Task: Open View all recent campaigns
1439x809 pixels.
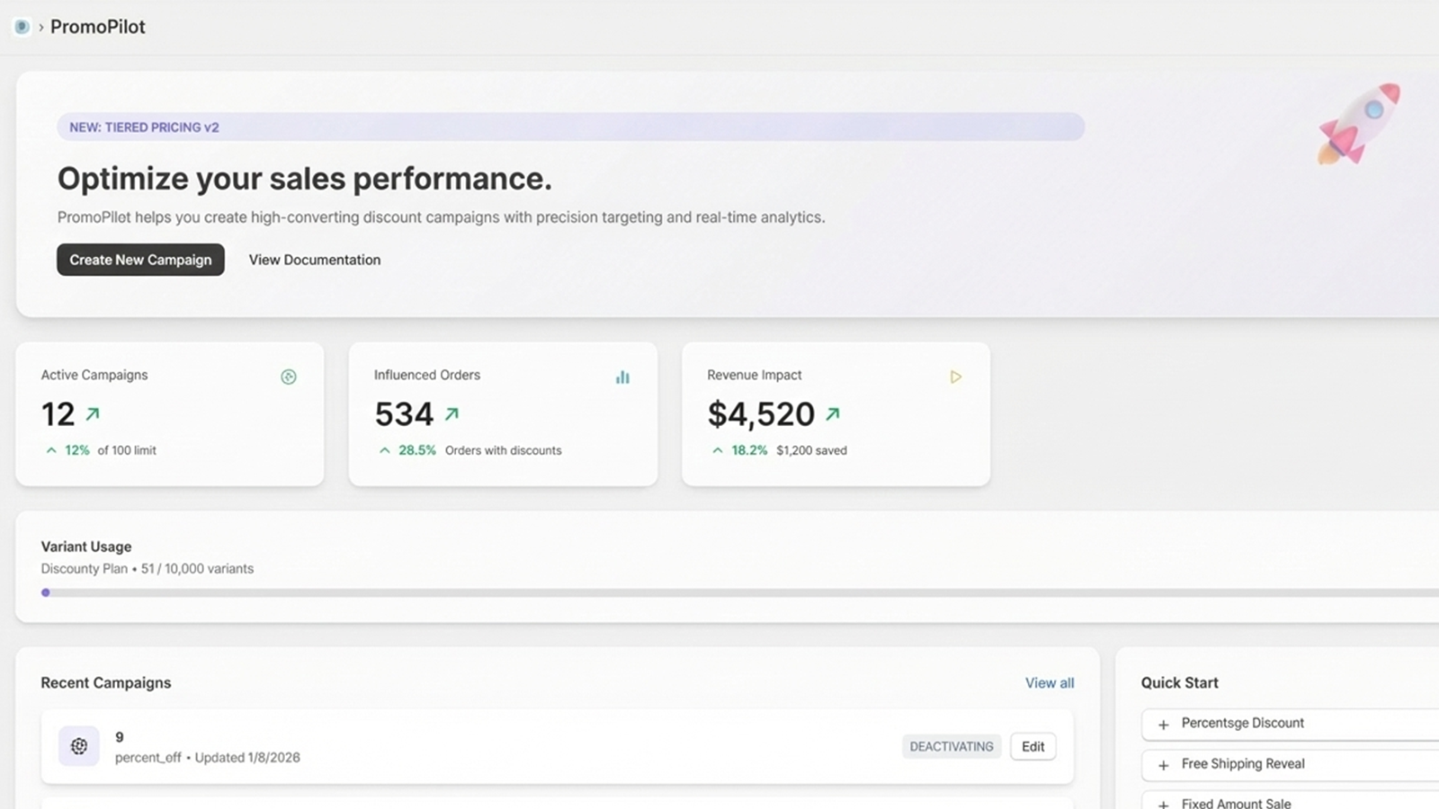Action: coord(1050,683)
